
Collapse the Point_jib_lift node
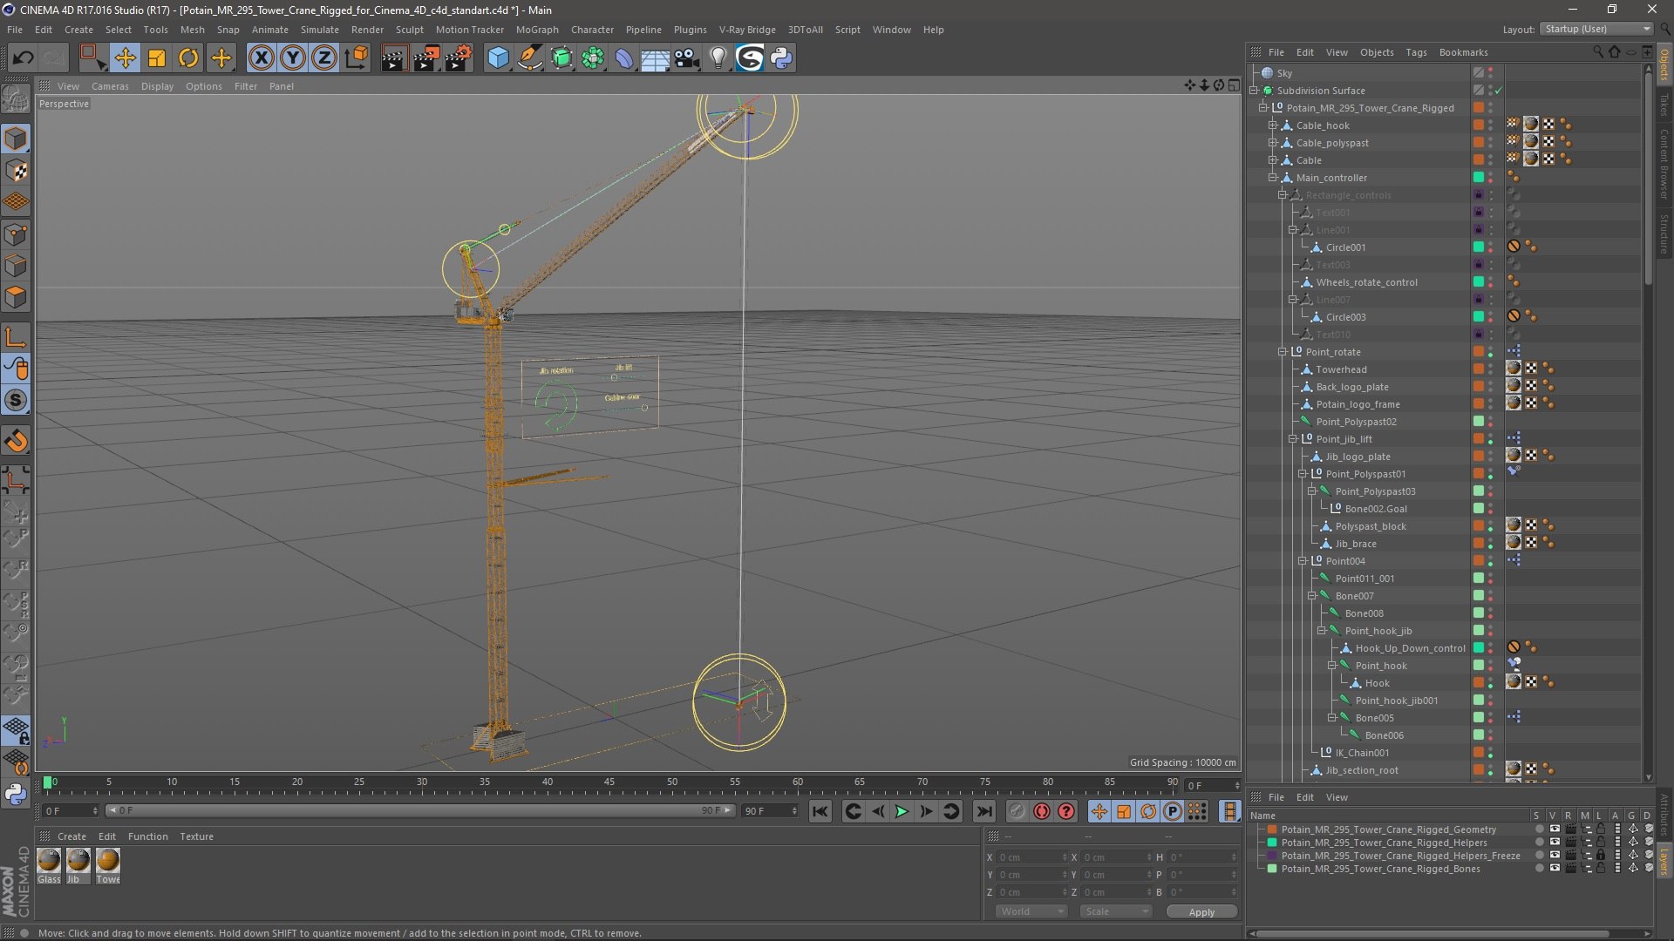click(1293, 439)
